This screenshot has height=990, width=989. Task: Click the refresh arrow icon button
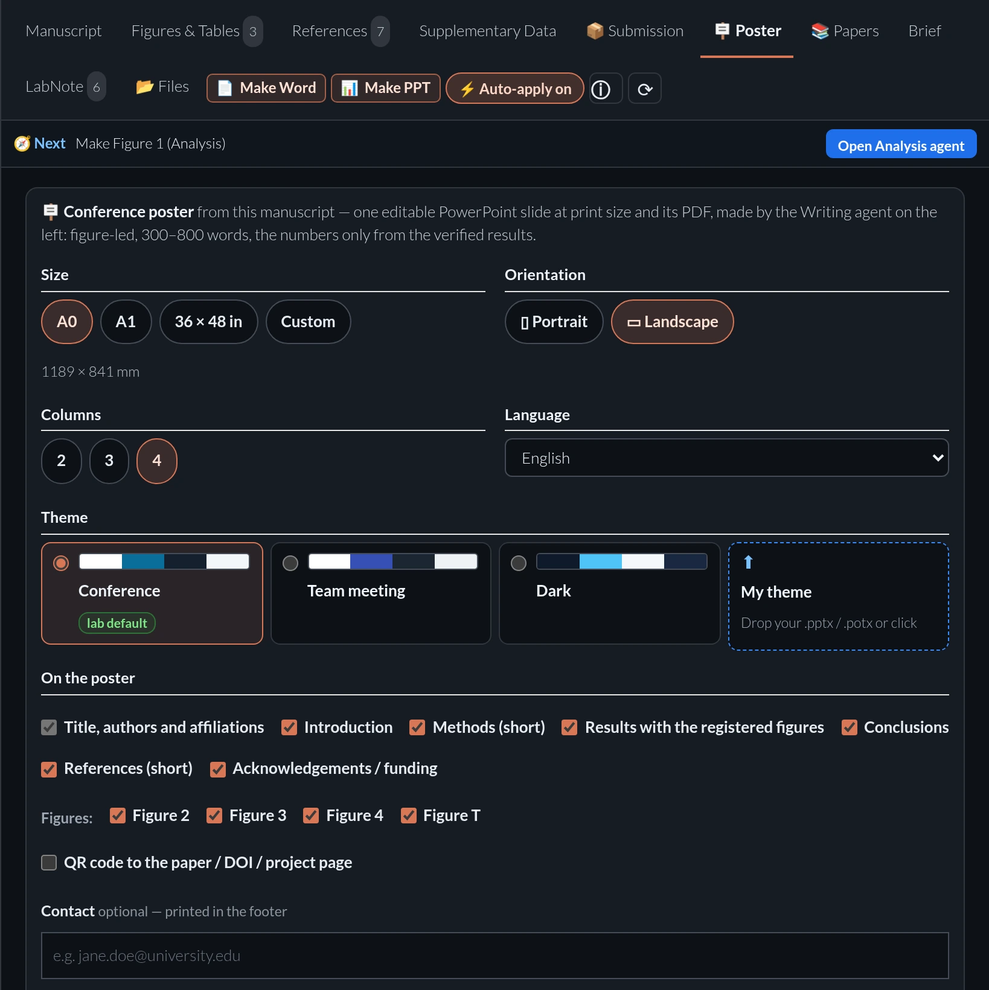tap(645, 89)
